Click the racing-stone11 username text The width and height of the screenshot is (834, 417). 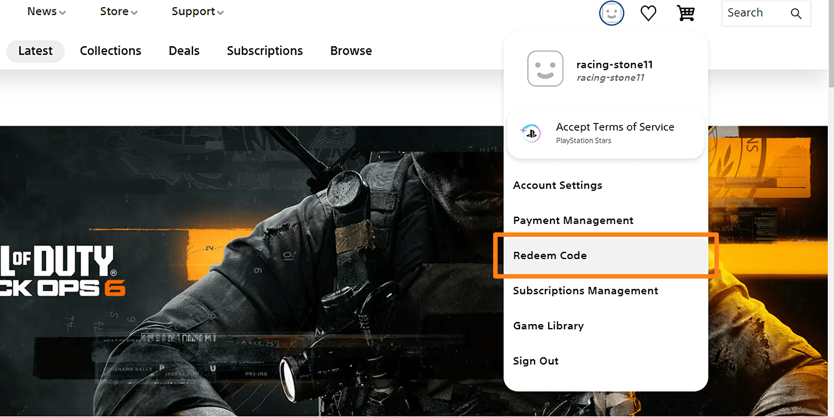(614, 64)
